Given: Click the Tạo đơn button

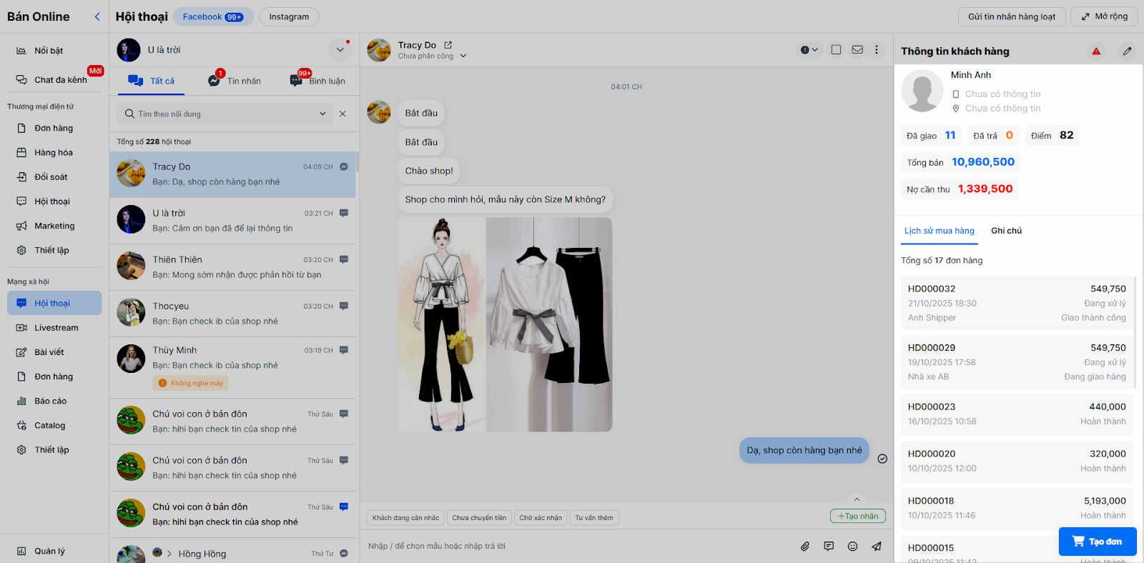Looking at the screenshot, I should coord(1098,542).
